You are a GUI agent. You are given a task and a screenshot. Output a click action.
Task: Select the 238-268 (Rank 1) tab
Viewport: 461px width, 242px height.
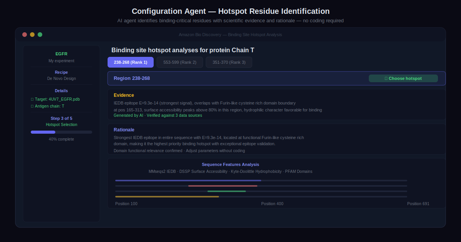coord(131,62)
